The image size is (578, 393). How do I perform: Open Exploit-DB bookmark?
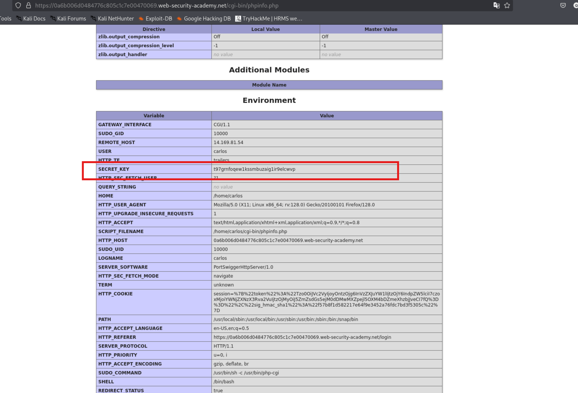coord(155,19)
